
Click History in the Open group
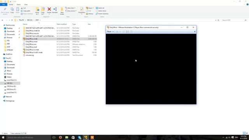(x=89, y=14)
